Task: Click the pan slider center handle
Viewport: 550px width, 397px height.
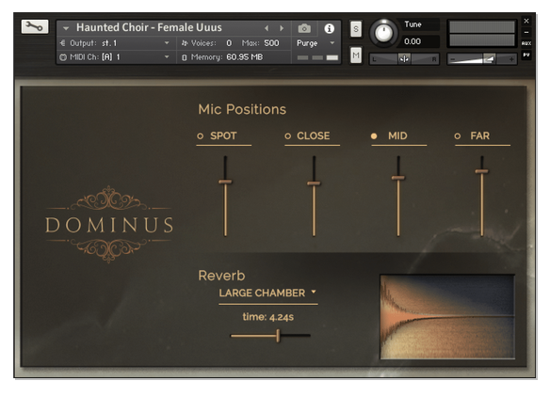Action: pyautogui.click(x=404, y=59)
